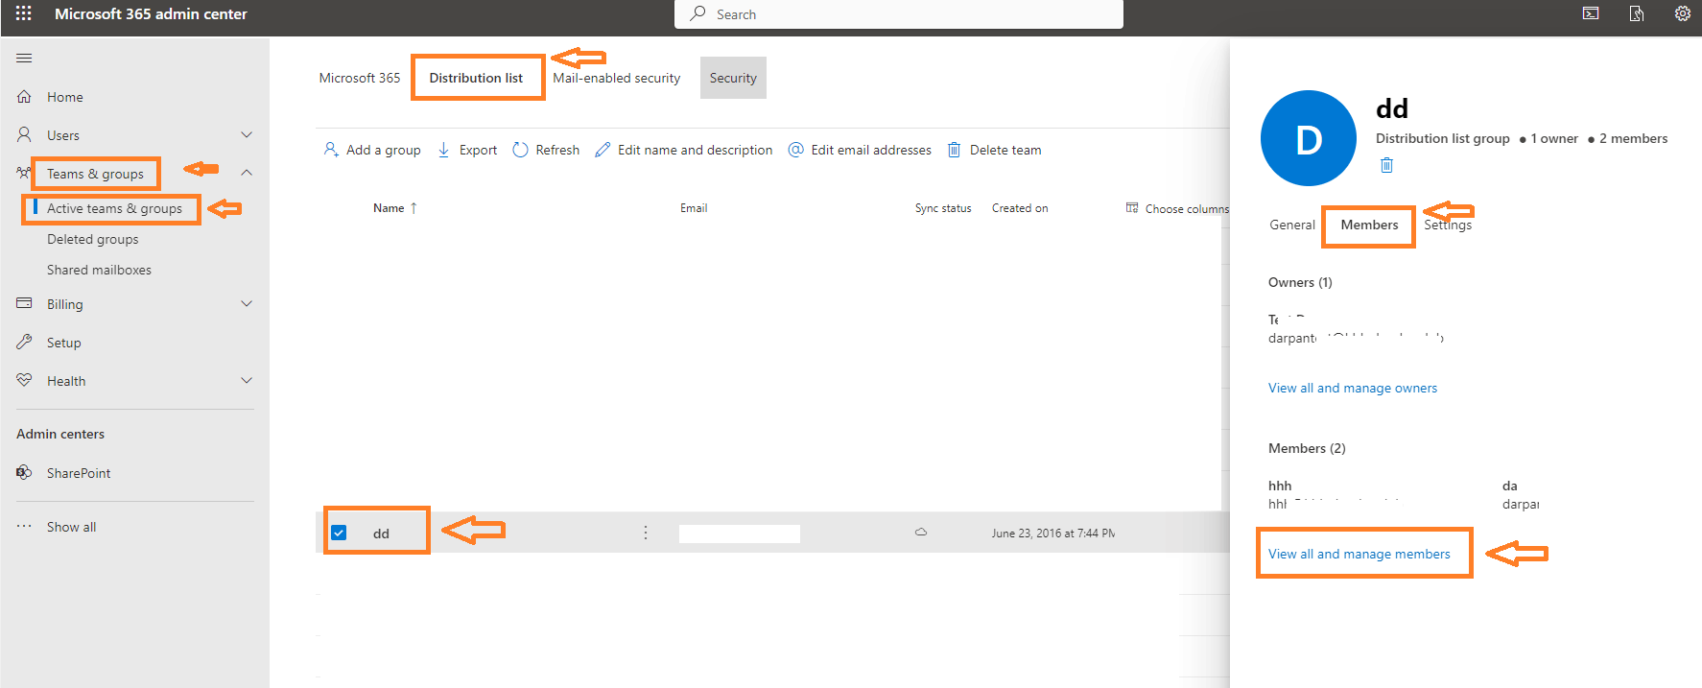Collapse the Teams & groups chevron
This screenshot has height=688, width=1702.
247,173
